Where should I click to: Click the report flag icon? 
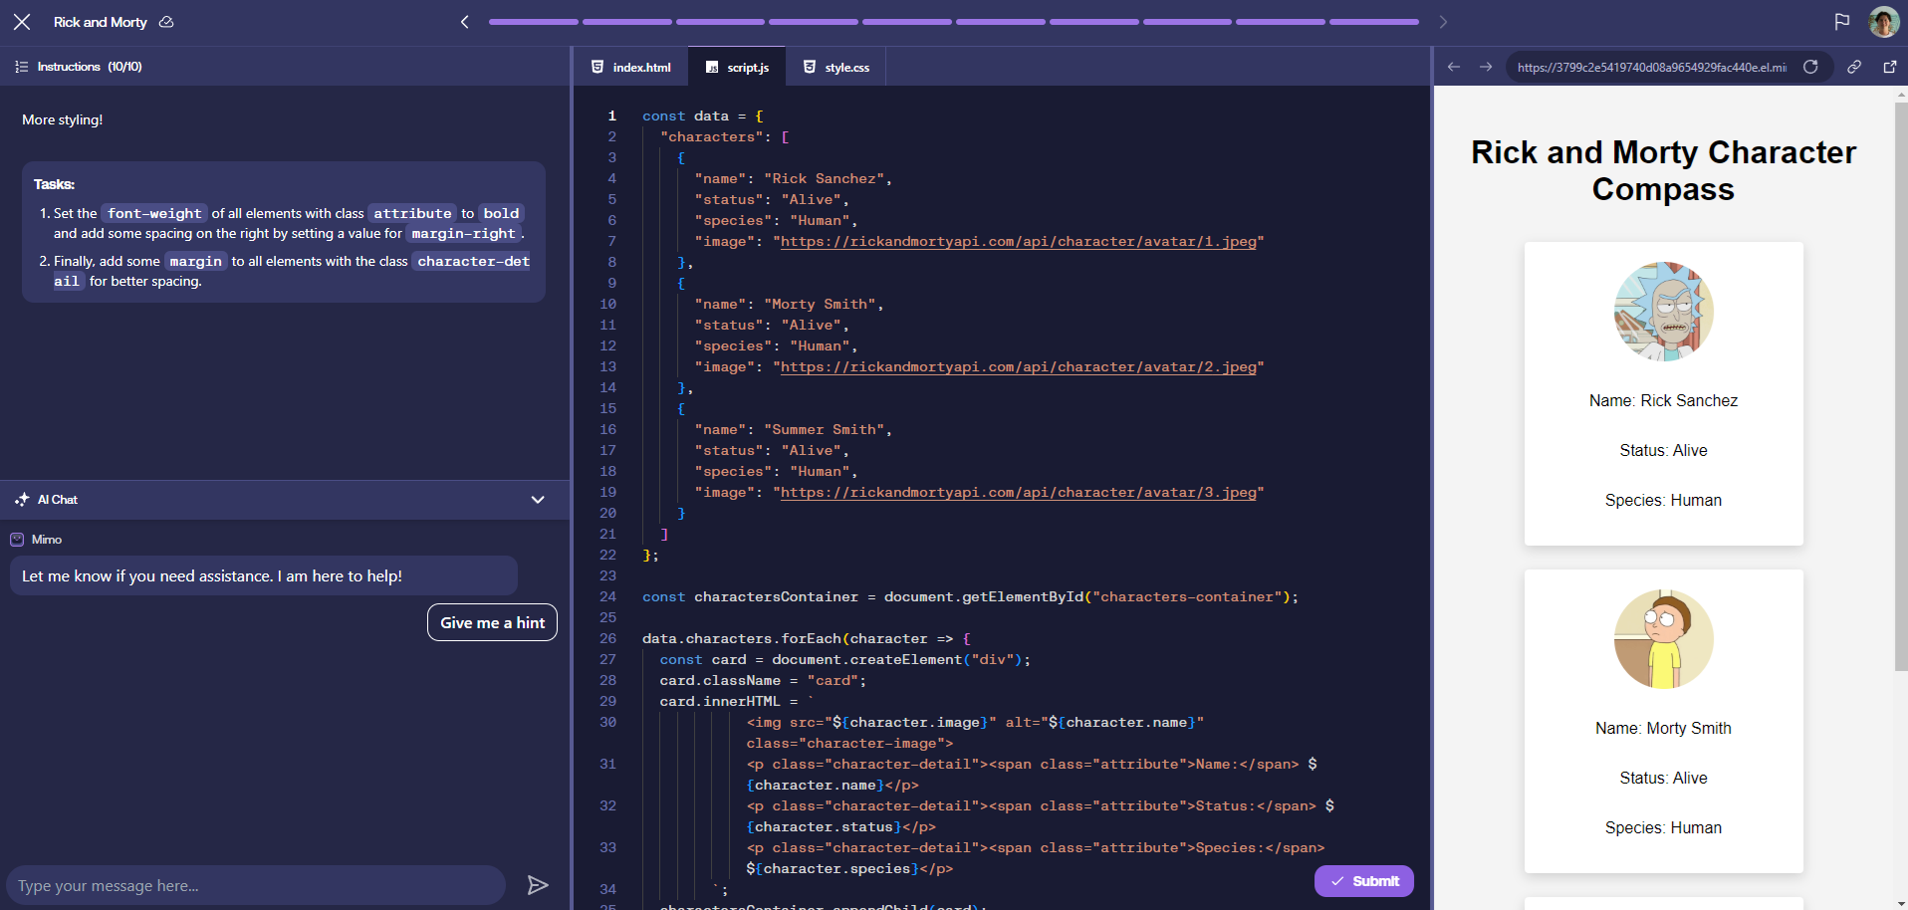[x=1841, y=22]
